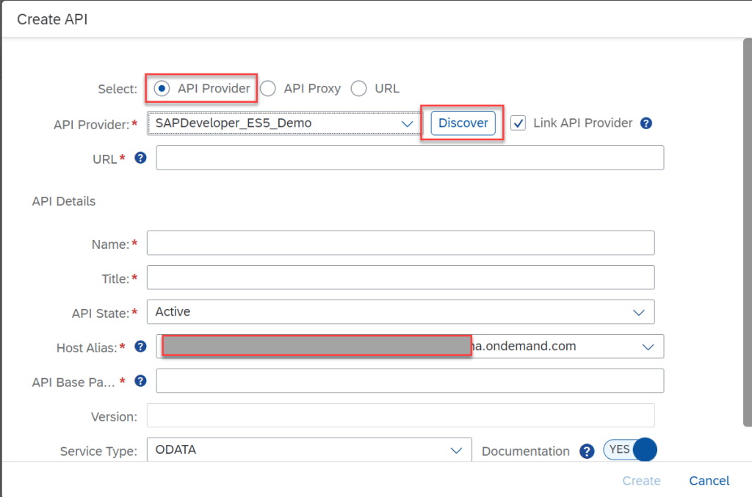Screen dimensions: 752x497
Task: Select the API Provider radio button
Action: click(x=162, y=89)
